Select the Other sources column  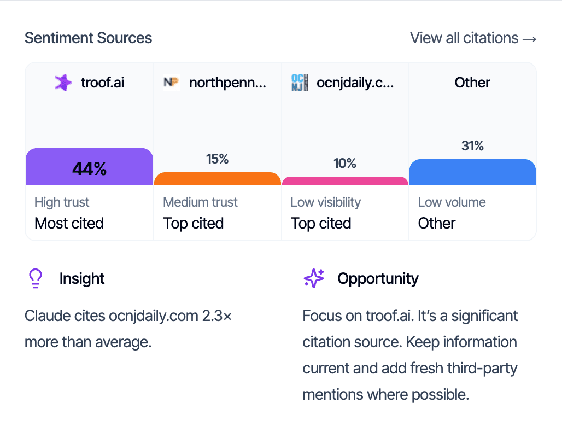click(472, 109)
